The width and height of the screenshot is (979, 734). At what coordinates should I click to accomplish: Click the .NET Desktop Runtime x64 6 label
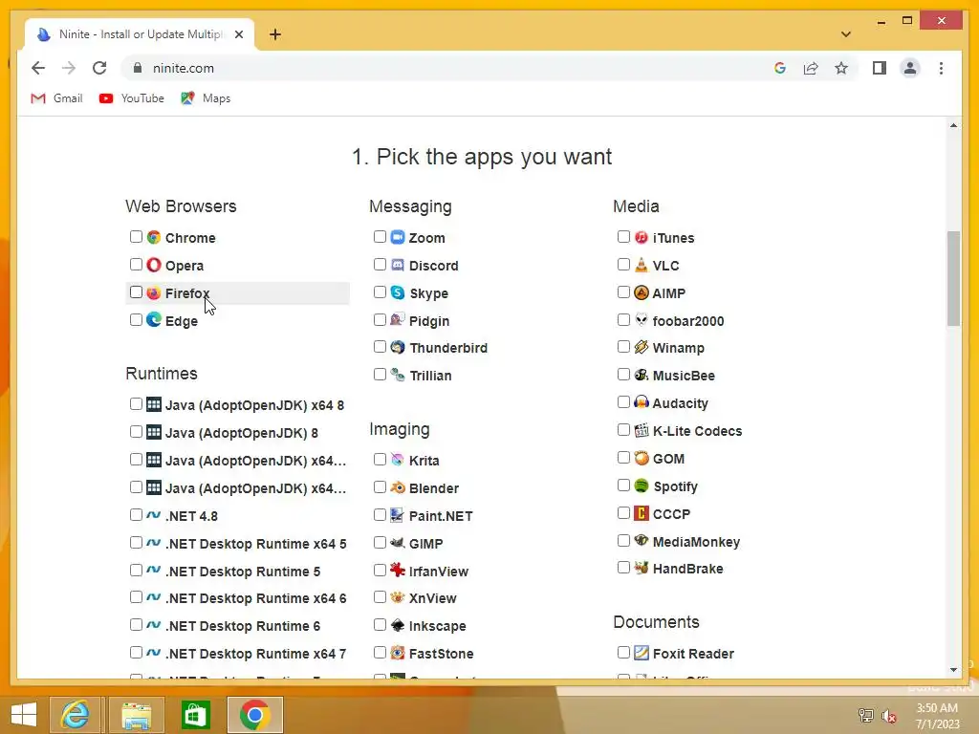click(256, 598)
